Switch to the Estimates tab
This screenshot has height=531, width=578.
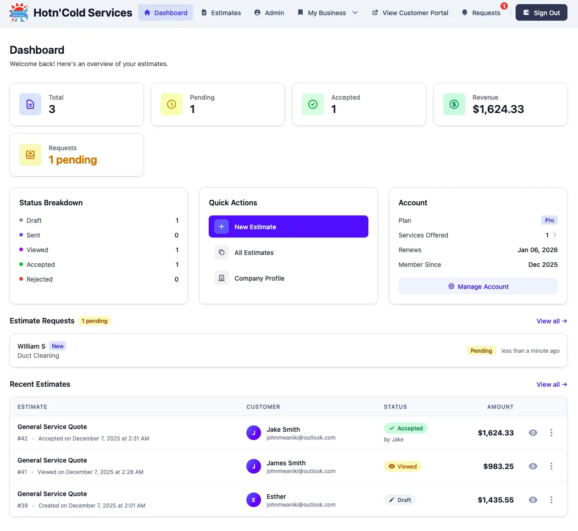pos(221,13)
